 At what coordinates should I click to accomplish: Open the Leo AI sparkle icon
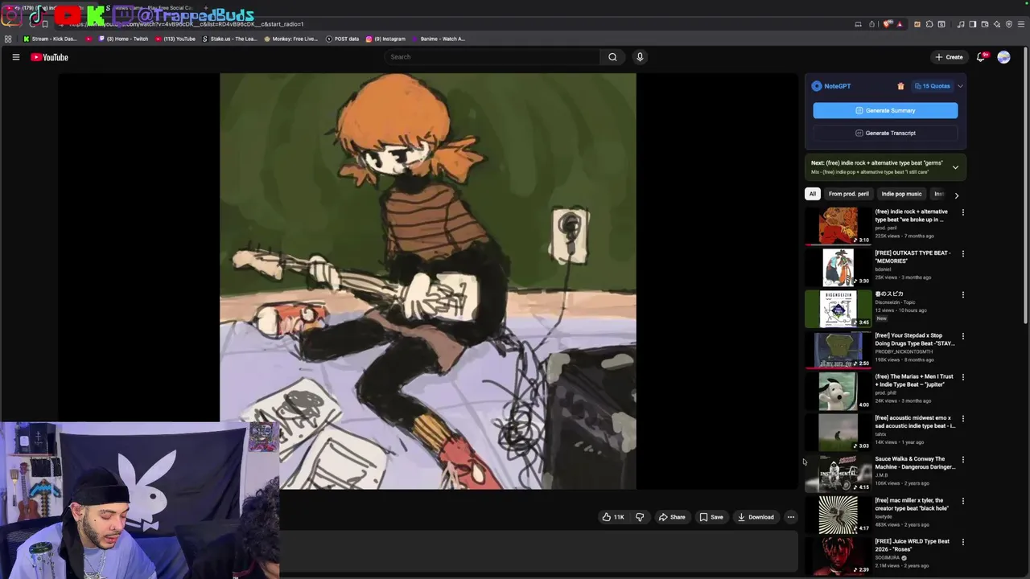click(997, 24)
